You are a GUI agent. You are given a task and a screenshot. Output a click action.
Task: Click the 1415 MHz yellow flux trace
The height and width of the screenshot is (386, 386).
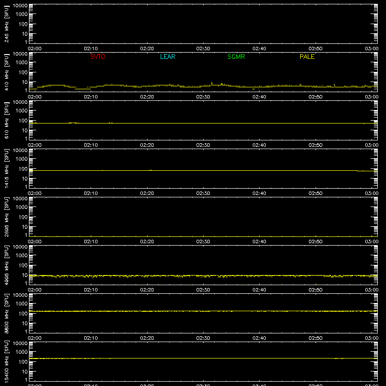pyautogui.click(x=203, y=170)
